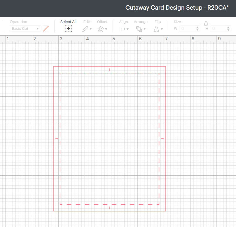
Task: Click the Flip mirror icon
Action: point(156,29)
